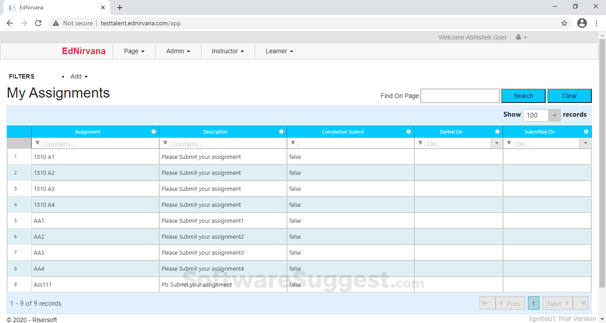Screen dimensions: 606x323
Task: Bookmark this page with the star icon
Action: [564, 23]
